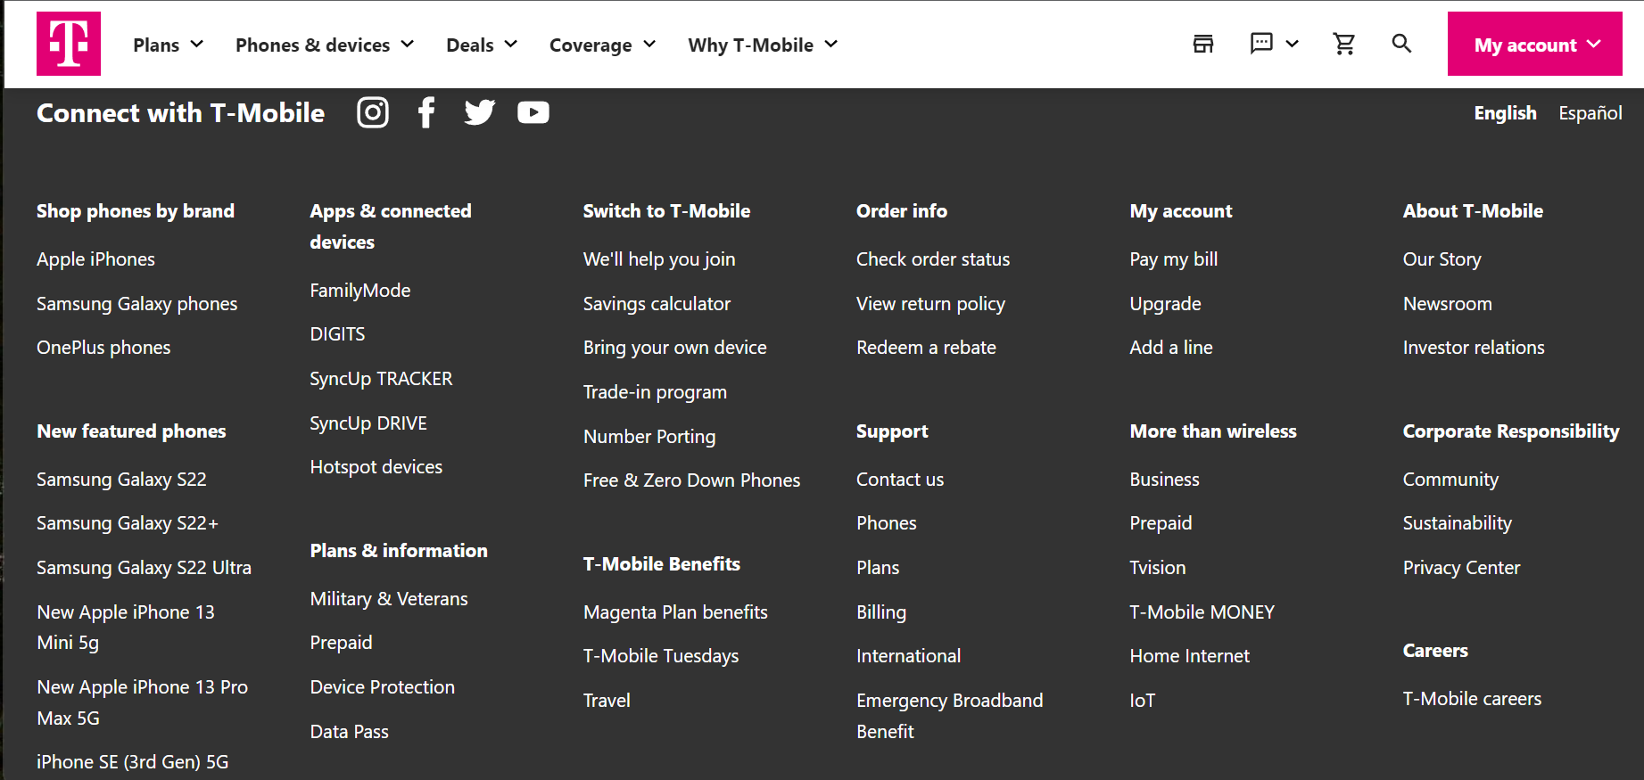Open iPhone SE (3rd Gen) 5G link

pyautogui.click(x=132, y=762)
